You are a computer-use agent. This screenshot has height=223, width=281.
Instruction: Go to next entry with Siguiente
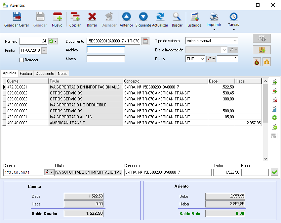point(143,20)
